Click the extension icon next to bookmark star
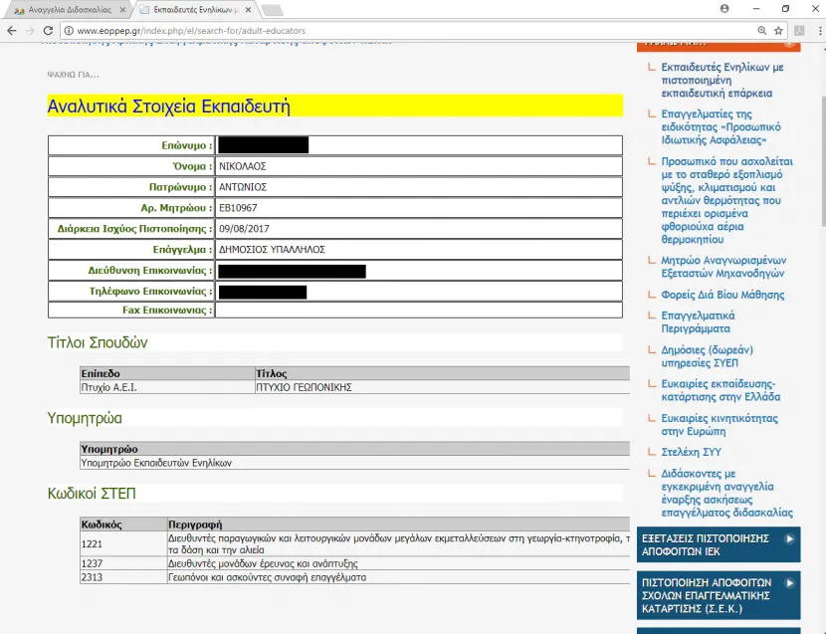 click(799, 31)
